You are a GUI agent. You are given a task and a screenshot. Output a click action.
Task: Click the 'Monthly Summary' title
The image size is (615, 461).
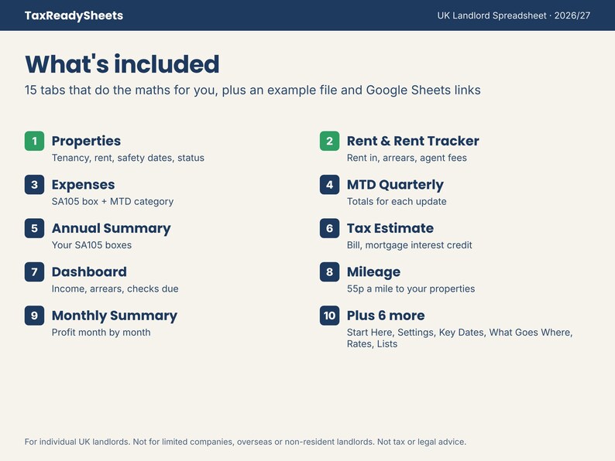click(115, 316)
